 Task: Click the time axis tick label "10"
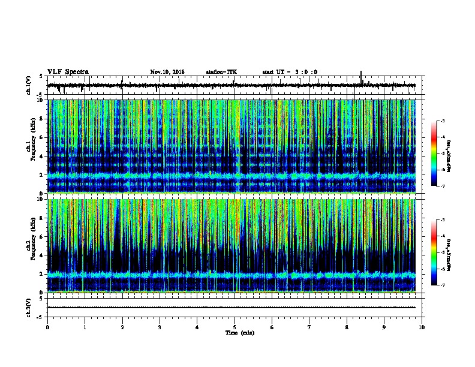pos(422,327)
